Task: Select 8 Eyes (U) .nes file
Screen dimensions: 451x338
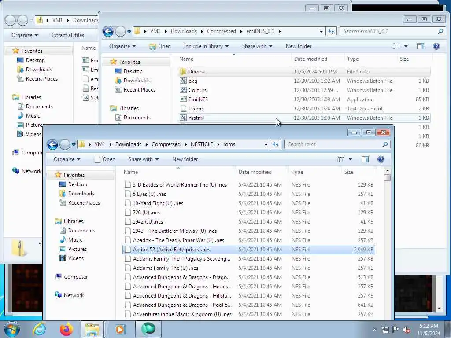Action: click(249, 194)
